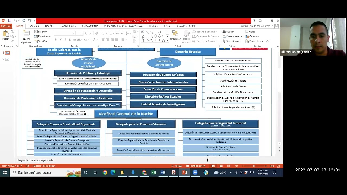The height and width of the screenshot is (195, 347).
Task: Toggle strikethrough (abc) formatting
Action: [74, 40]
